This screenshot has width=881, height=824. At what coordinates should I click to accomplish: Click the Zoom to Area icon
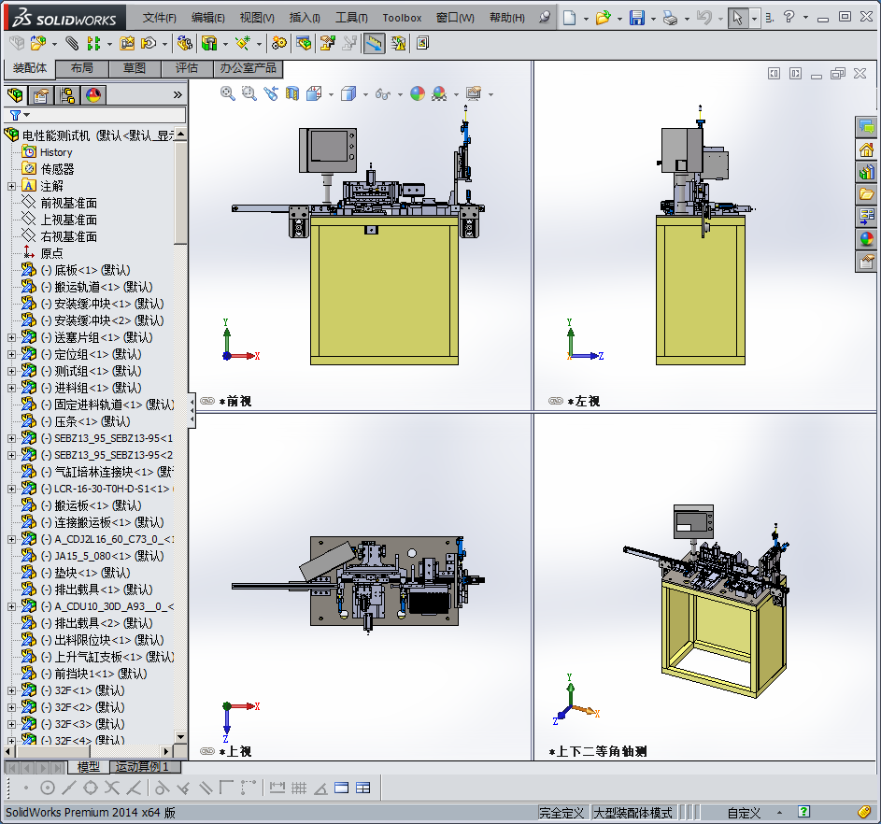click(249, 93)
